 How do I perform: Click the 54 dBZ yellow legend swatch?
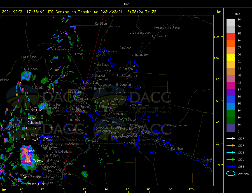pyautogui.click(x=231, y=58)
